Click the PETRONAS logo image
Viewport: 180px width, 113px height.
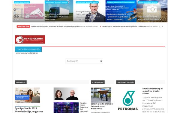click(128, 100)
